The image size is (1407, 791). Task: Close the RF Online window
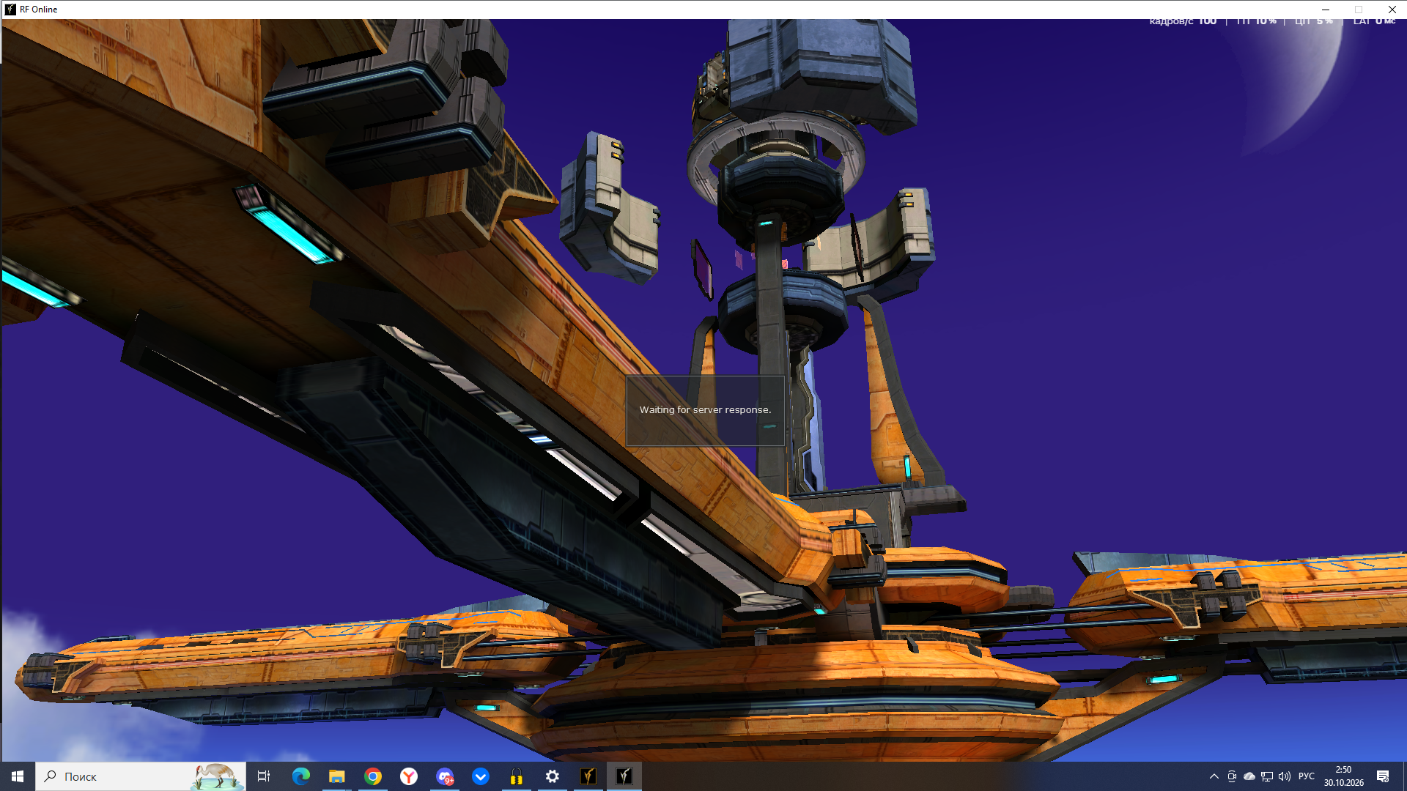click(x=1392, y=10)
